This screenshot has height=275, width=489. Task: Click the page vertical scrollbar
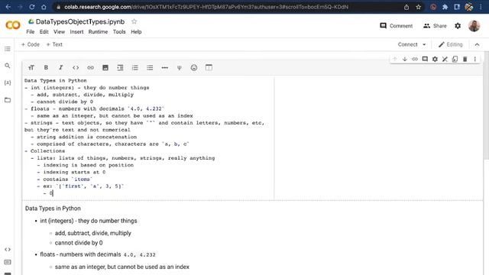(x=486, y=106)
